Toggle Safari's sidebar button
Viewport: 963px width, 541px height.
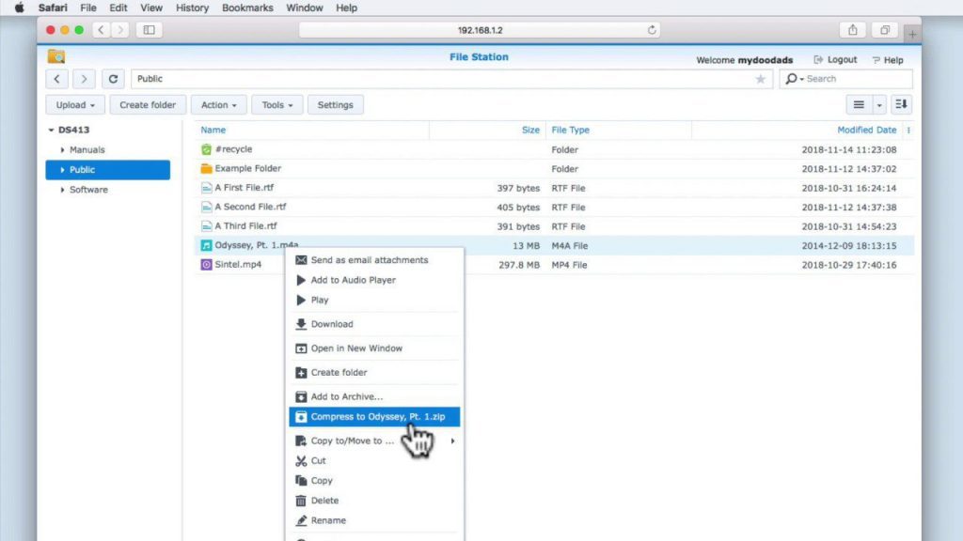pos(150,29)
